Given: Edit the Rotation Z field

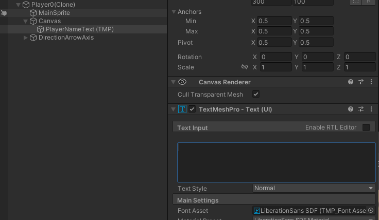Looking at the screenshot, I should coord(360,57).
